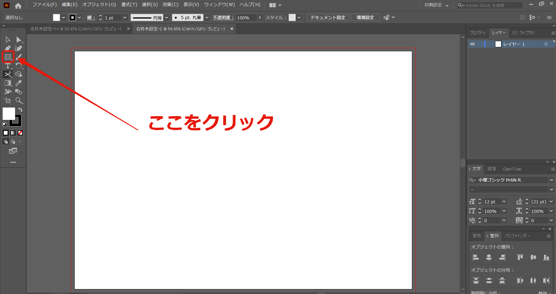Image resolution: width=556 pixels, height=294 pixels.
Task: Set paint type to Gradient
Action: point(13,133)
